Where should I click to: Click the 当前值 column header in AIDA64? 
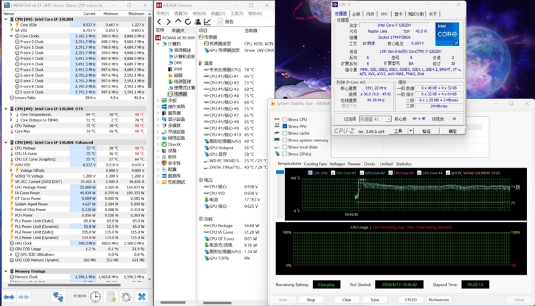(x=251, y=30)
